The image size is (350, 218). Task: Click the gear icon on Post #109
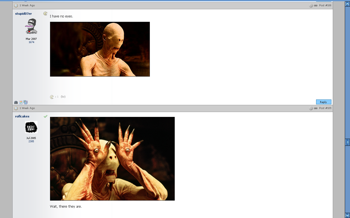[311, 108]
